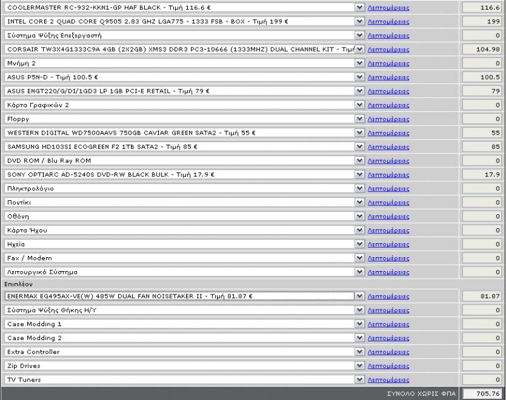
Task: Open Λεπτομέρειες link for SAMSUNG HD103SI
Action: [388, 147]
